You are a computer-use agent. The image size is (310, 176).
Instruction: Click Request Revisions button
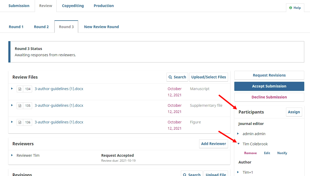click(269, 75)
